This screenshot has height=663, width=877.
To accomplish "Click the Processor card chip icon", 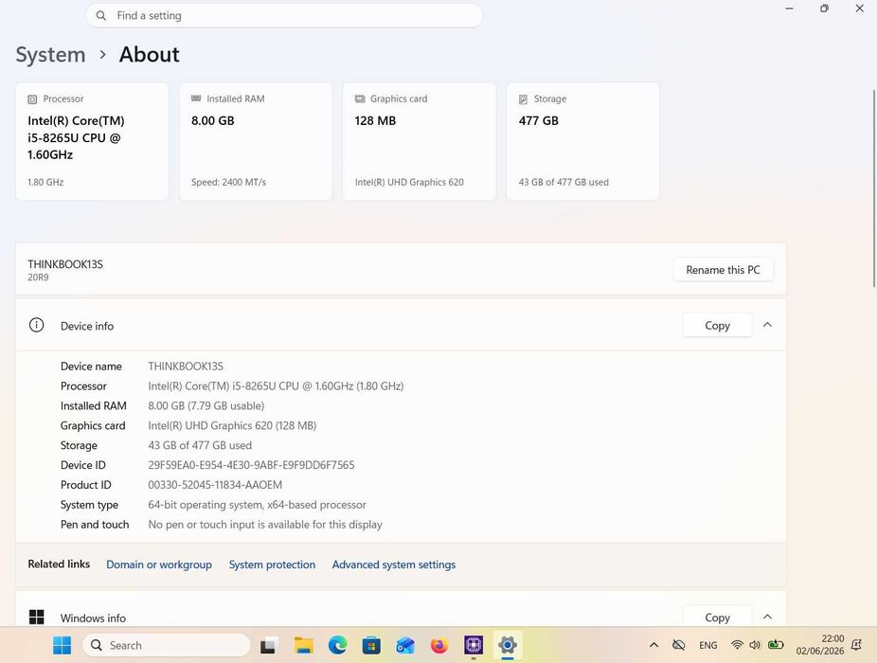I will pos(32,99).
